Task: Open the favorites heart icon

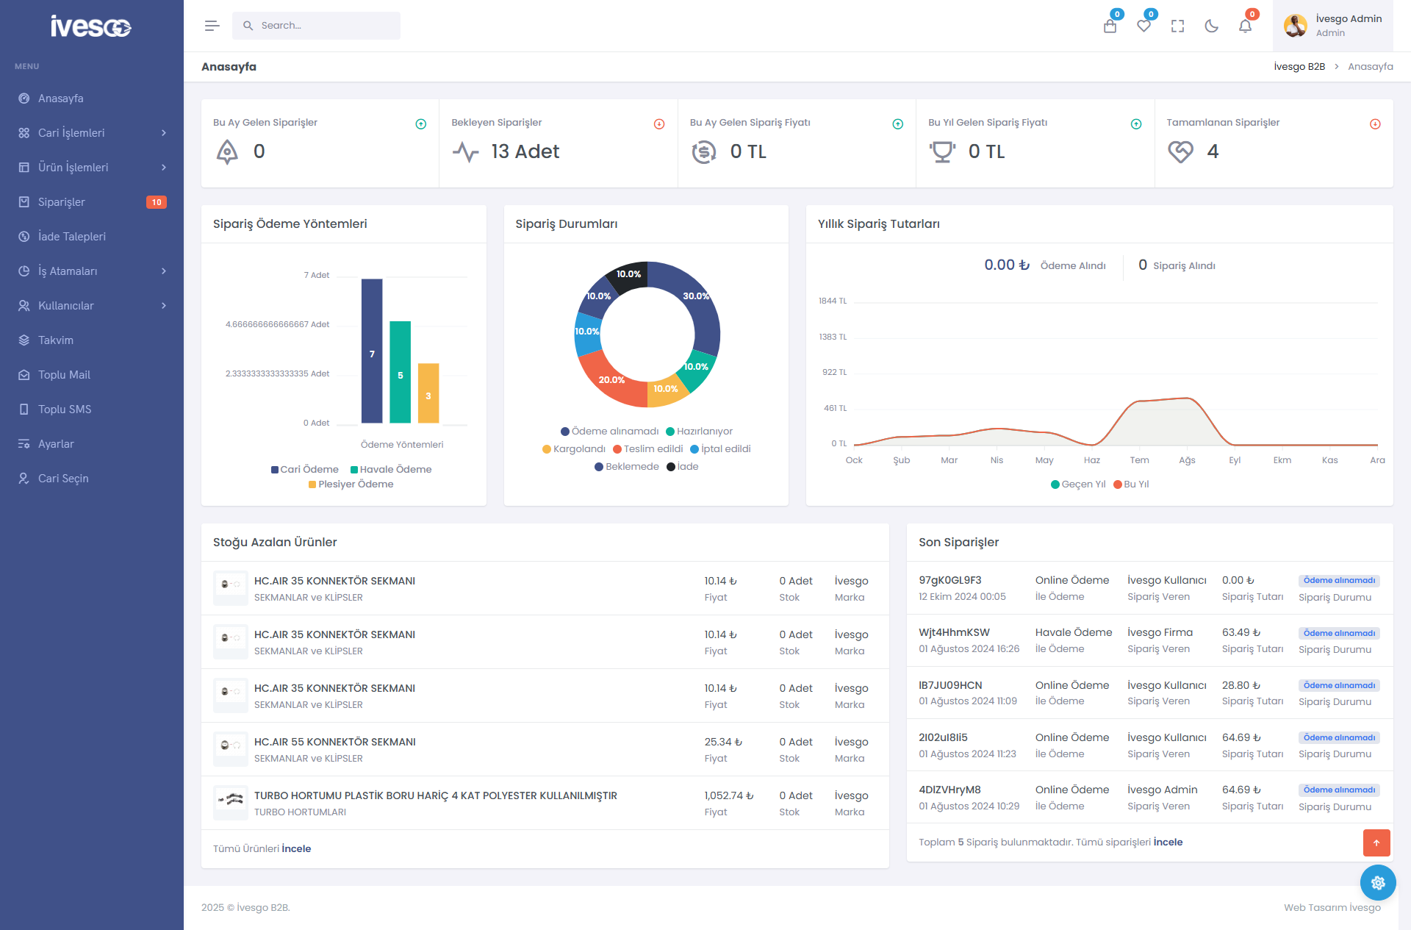Action: 1143,26
